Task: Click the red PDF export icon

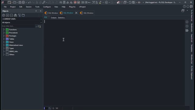Action: click(x=75, y=2)
